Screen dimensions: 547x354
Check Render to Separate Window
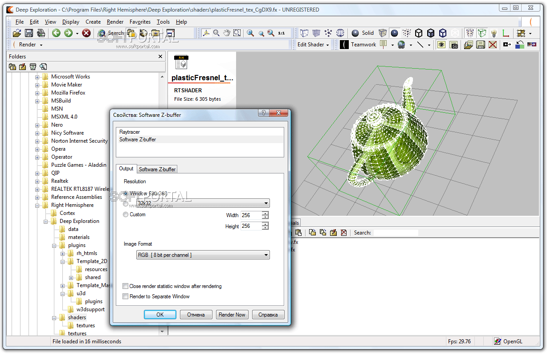[x=126, y=296]
